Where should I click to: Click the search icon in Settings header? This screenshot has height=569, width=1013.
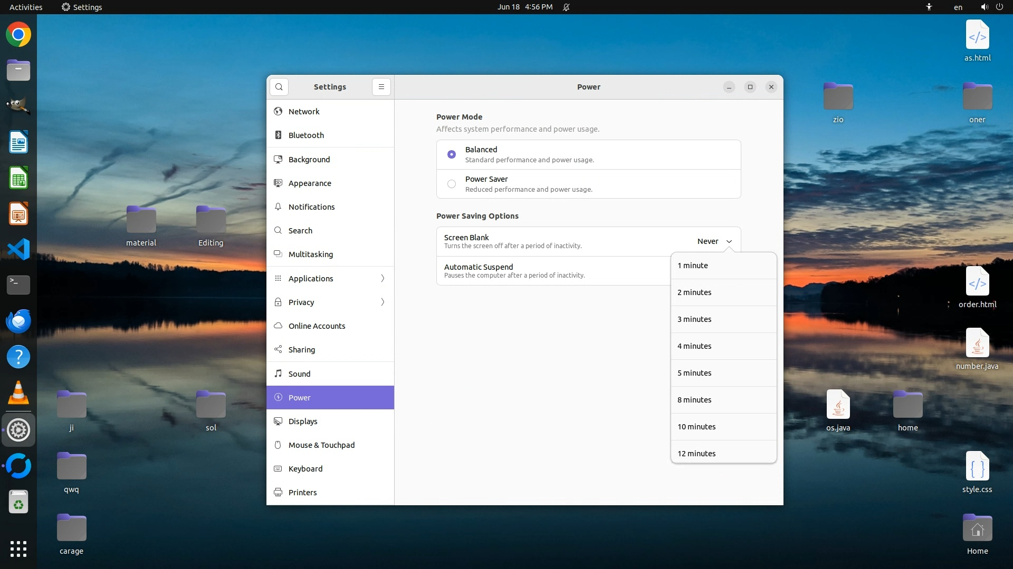pos(279,87)
